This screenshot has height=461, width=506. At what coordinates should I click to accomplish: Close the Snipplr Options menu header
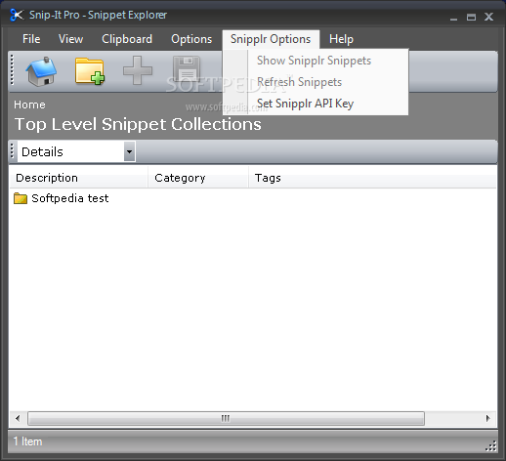271,39
